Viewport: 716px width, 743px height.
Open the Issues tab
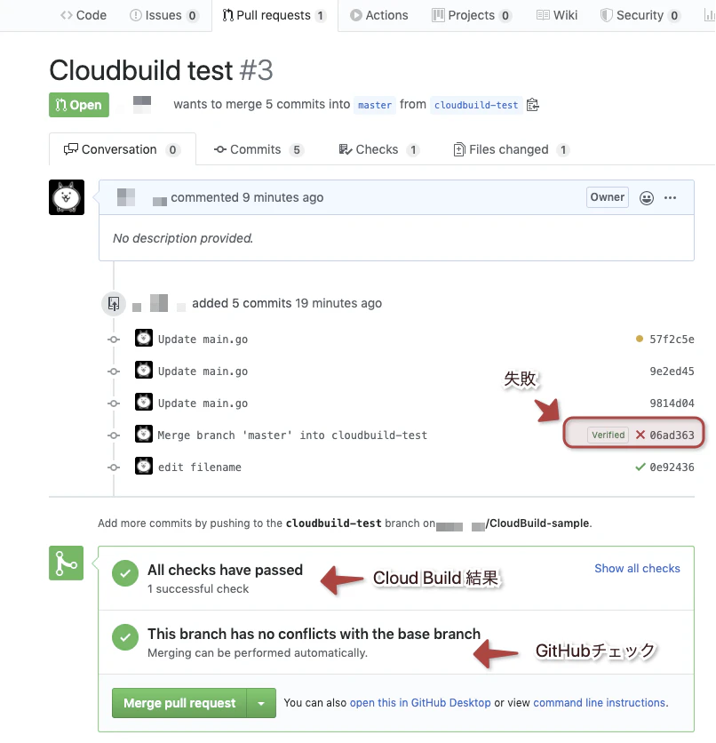coord(163,15)
